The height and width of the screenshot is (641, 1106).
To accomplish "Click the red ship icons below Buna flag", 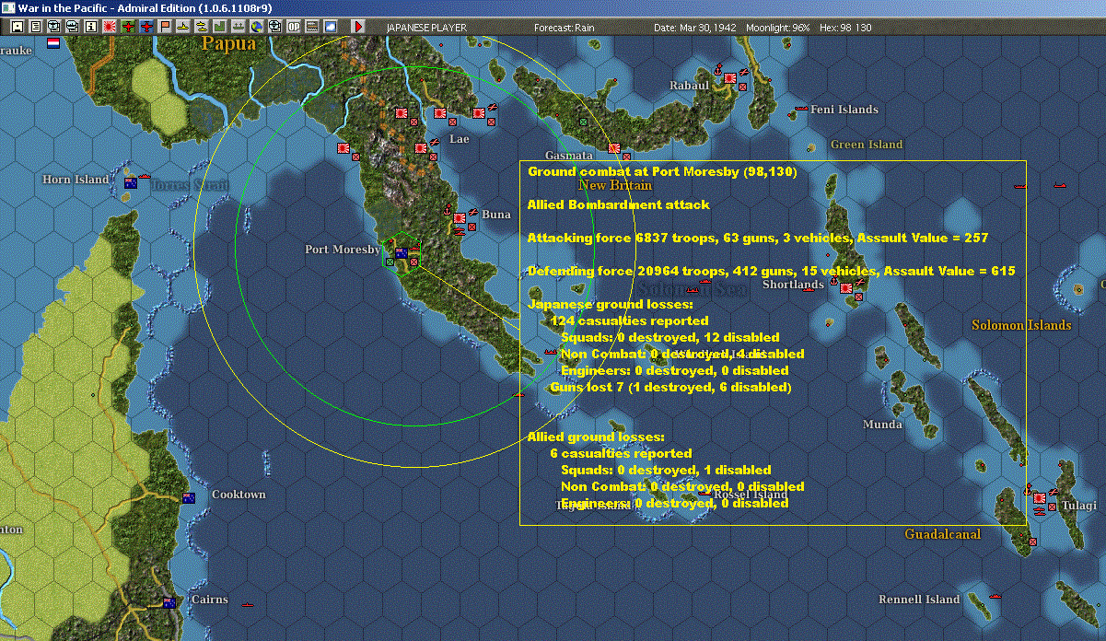I will coord(460,231).
